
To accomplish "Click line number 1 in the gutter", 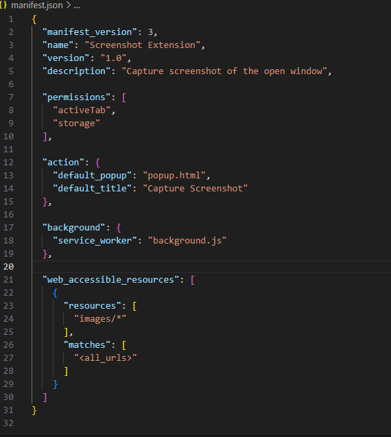I will [x=11, y=19].
